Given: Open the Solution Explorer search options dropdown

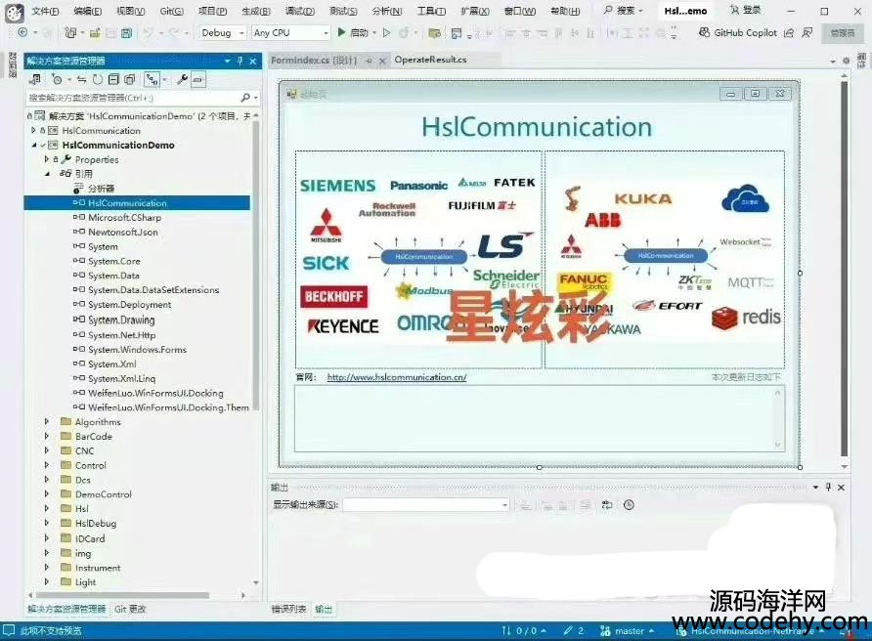Looking at the screenshot, I should click(256, 98).
